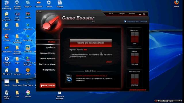
Task: Select the 240x320 desktop icon
Action: [x=28, y=15]
